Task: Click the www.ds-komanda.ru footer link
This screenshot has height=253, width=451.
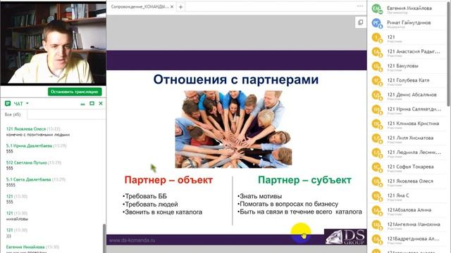Action: pyautogui.click(x=132, y=240)
